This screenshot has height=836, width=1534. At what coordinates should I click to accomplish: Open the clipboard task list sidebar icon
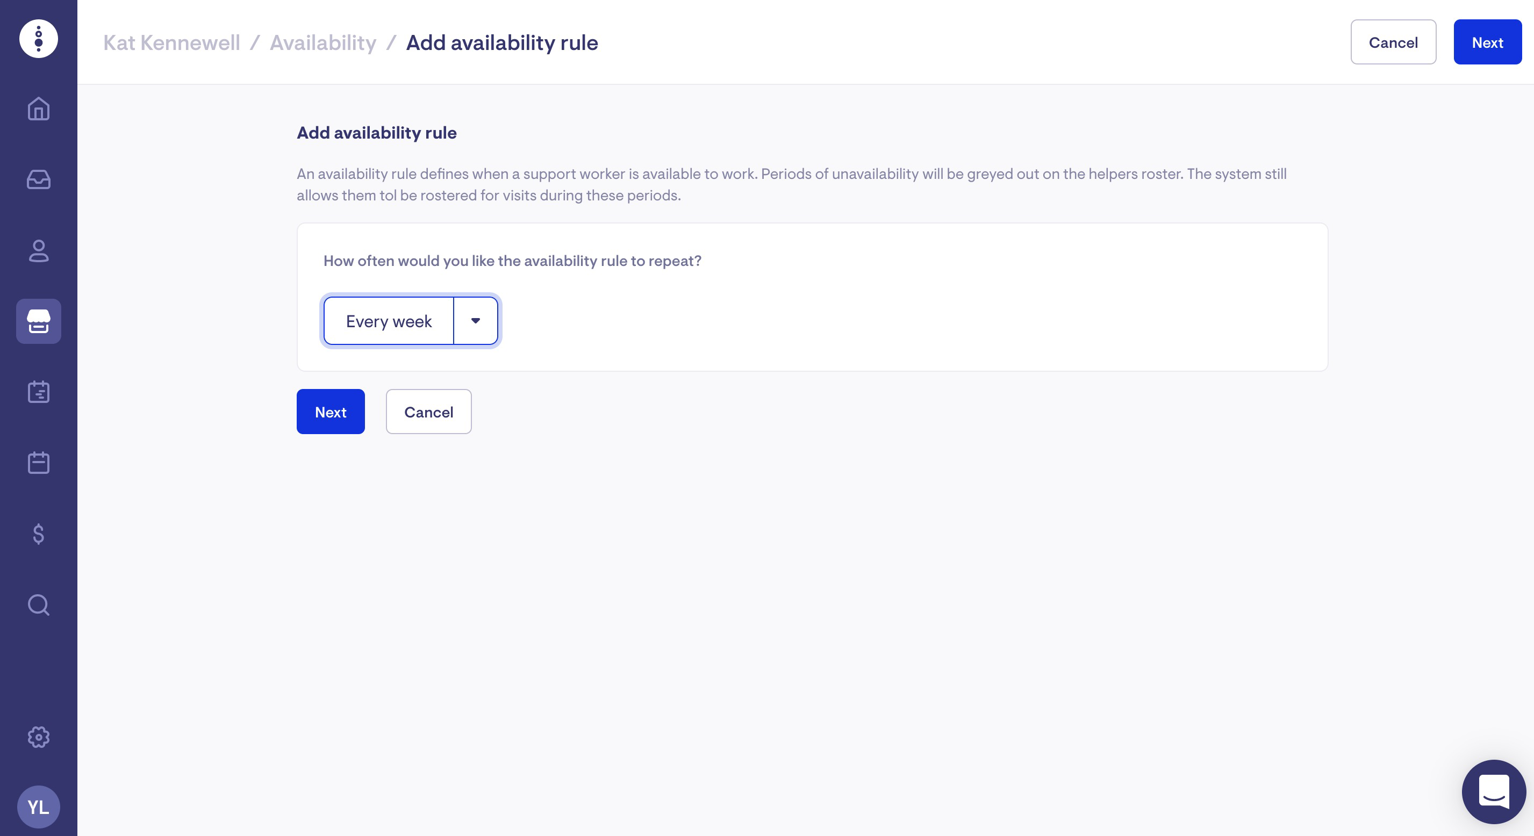tap(39, 392)
